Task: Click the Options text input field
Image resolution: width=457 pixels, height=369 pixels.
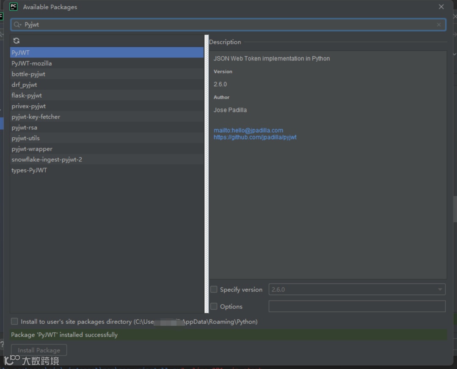Action: click(357, 306)
